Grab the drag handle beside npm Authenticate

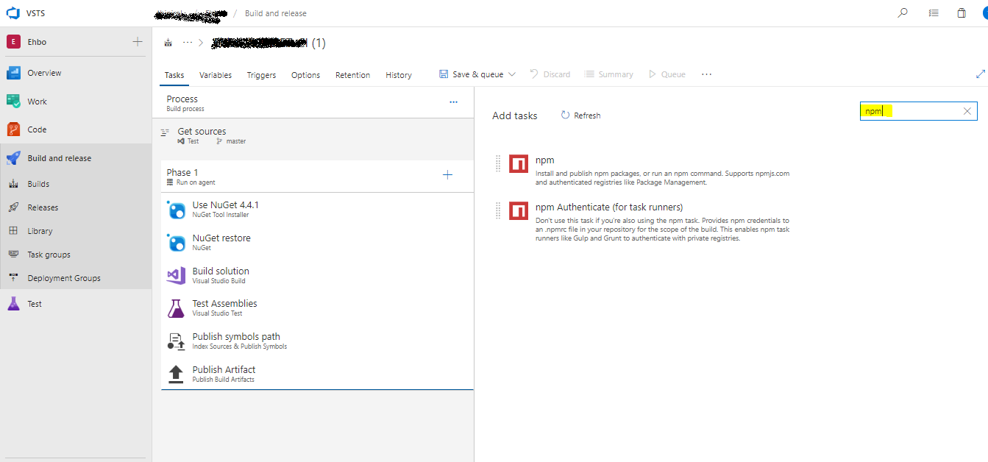(x=498, y=210)
